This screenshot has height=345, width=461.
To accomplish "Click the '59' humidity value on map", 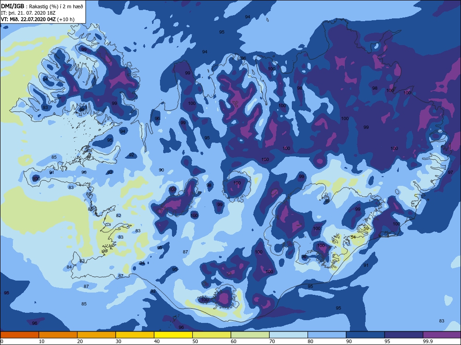I will 366,228.
